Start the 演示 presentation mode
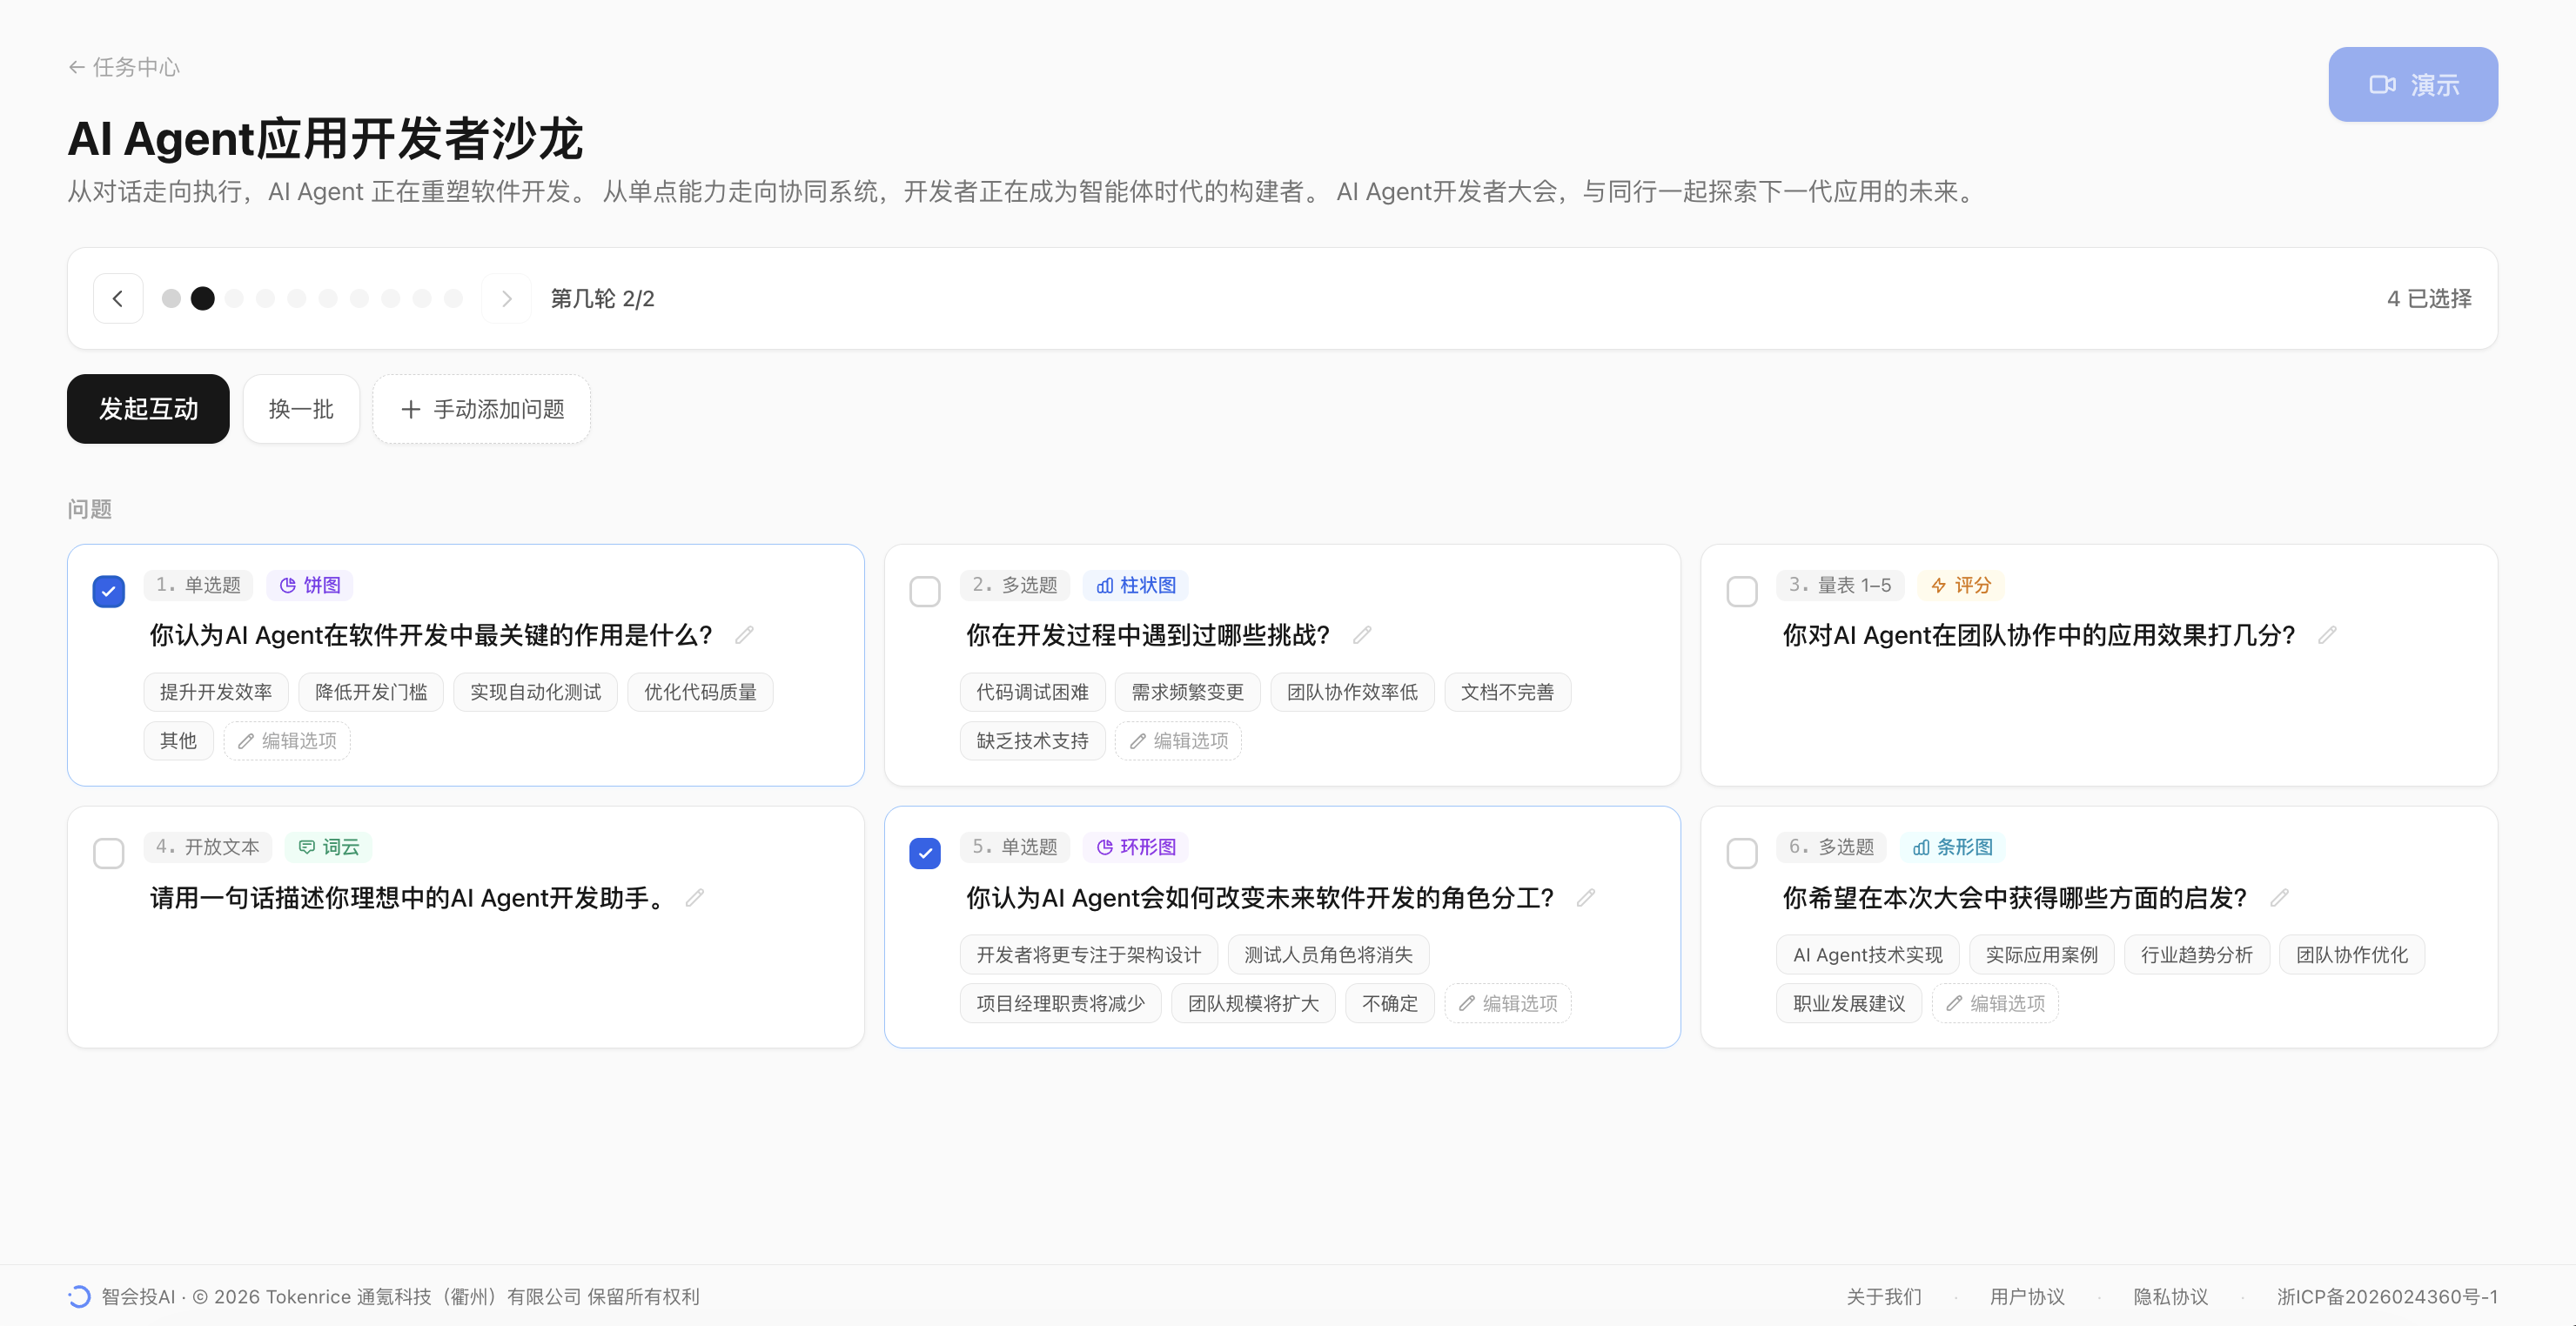The height and width of the screenshot is (1326, 2576). (2413, 85)
